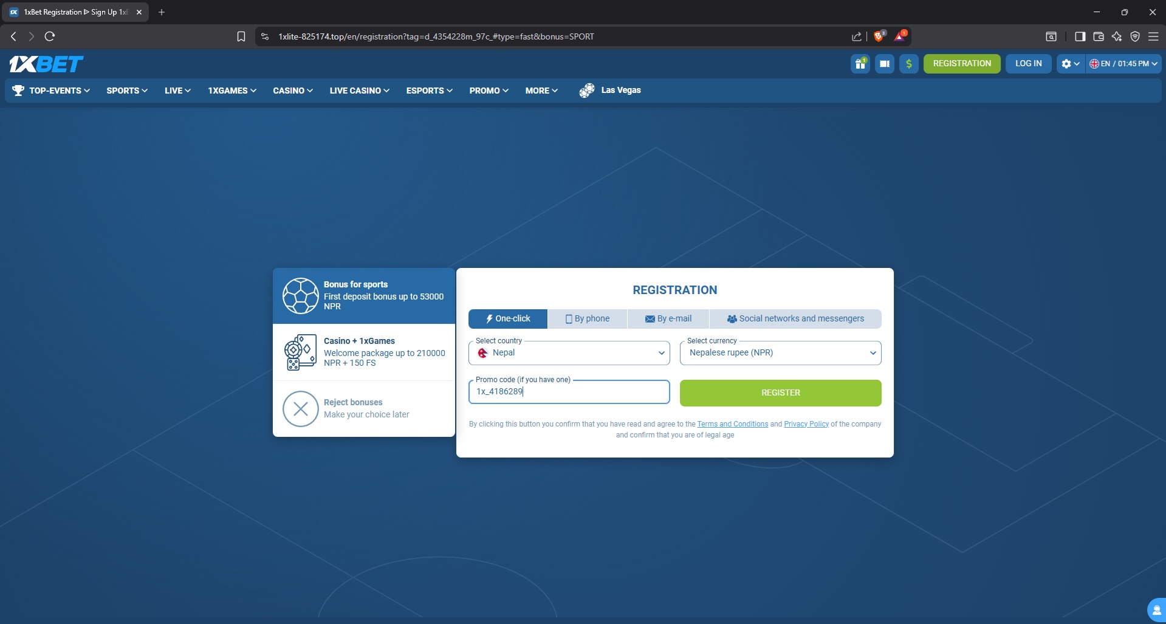Open the SPORTS menu

tap(126, 91)
